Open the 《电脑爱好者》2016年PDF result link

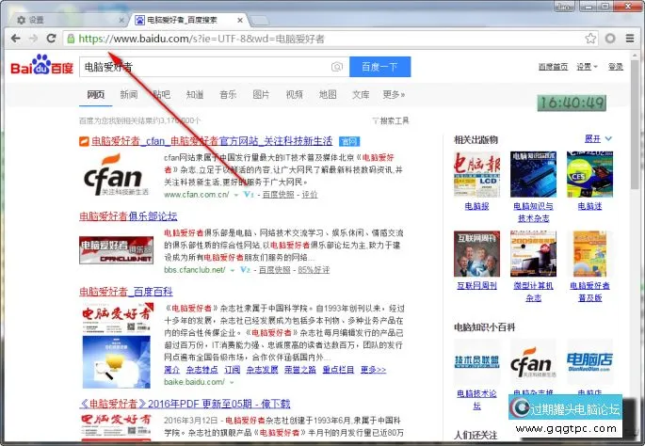click(185, 404)
